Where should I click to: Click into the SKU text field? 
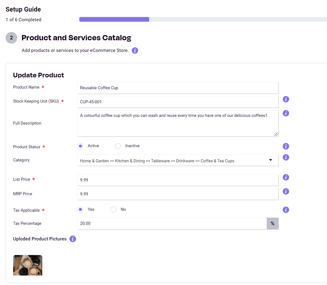pyautogui.click(x=178, y=102)
